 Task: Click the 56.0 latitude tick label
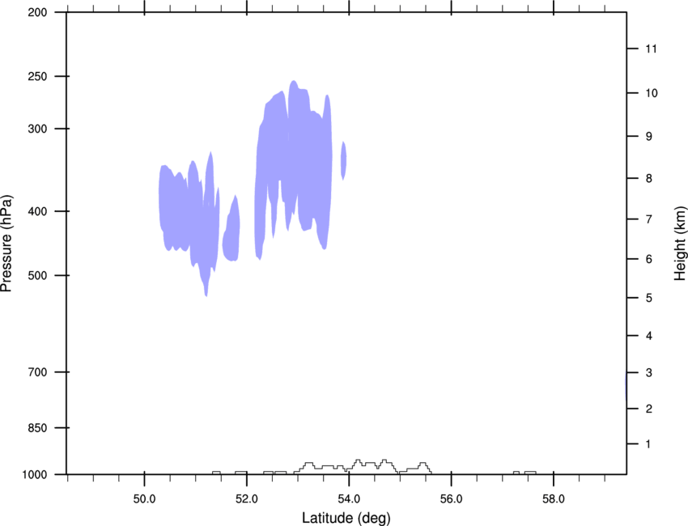point(451,499)
